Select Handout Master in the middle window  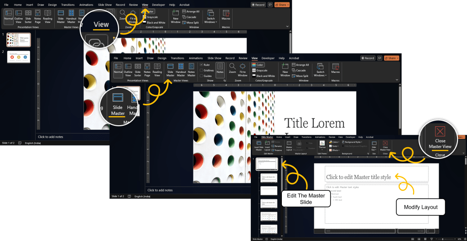(x=181, y=69)
